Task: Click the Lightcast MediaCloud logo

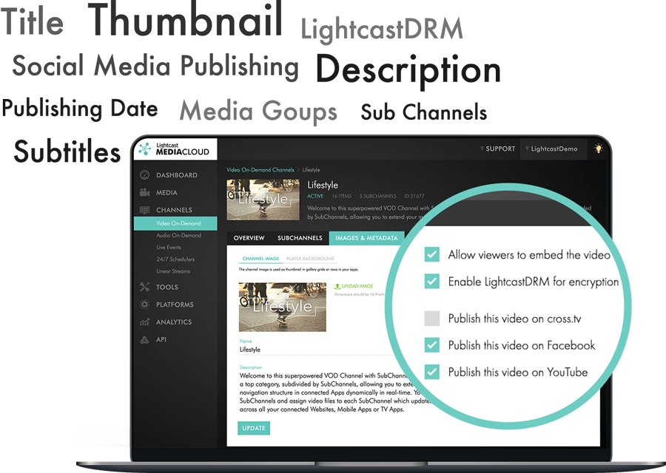Action: coord(175,149)
